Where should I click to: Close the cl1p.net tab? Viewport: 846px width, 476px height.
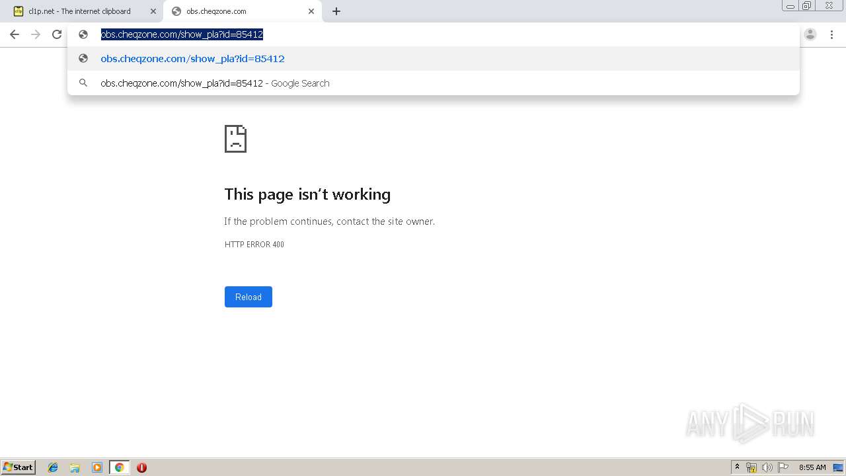153,11
